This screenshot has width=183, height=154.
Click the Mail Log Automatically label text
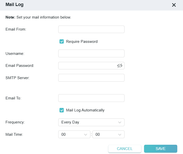(x=85, y=110)
